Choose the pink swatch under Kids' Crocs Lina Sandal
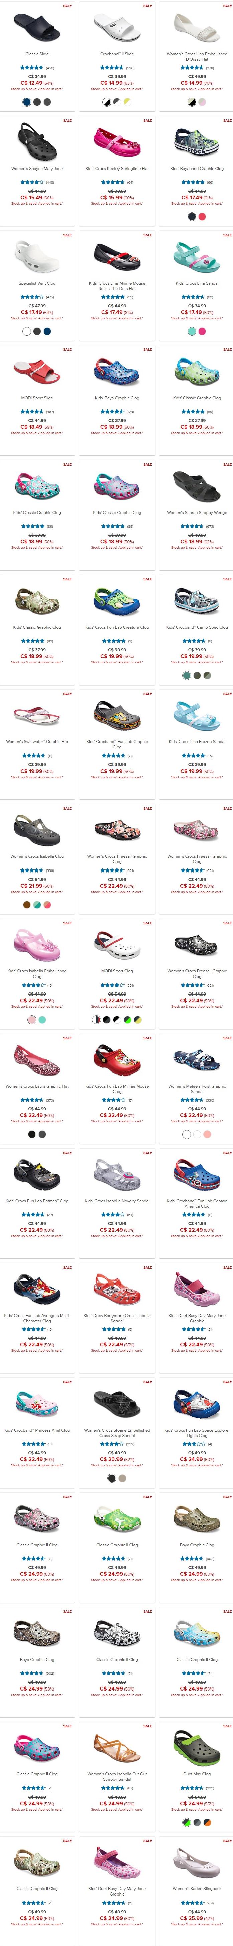 [202, 331]
